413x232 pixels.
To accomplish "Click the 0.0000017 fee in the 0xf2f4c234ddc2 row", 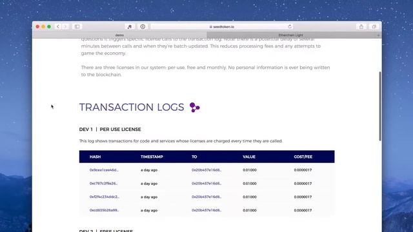I will coord(303,197).
